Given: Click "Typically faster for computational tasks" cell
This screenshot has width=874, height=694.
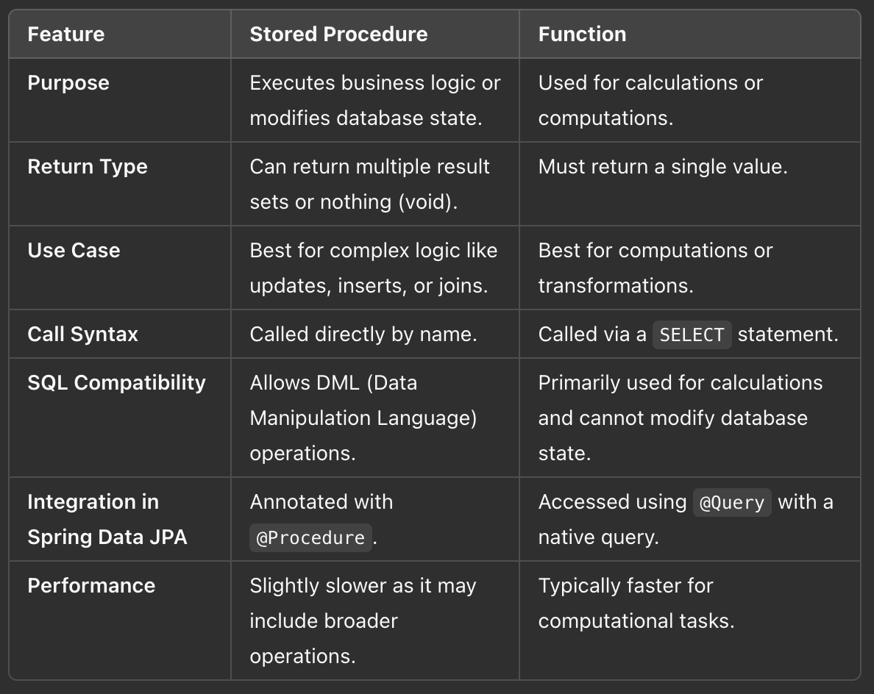Looking at the screenshot, I should tap(636, 603).
